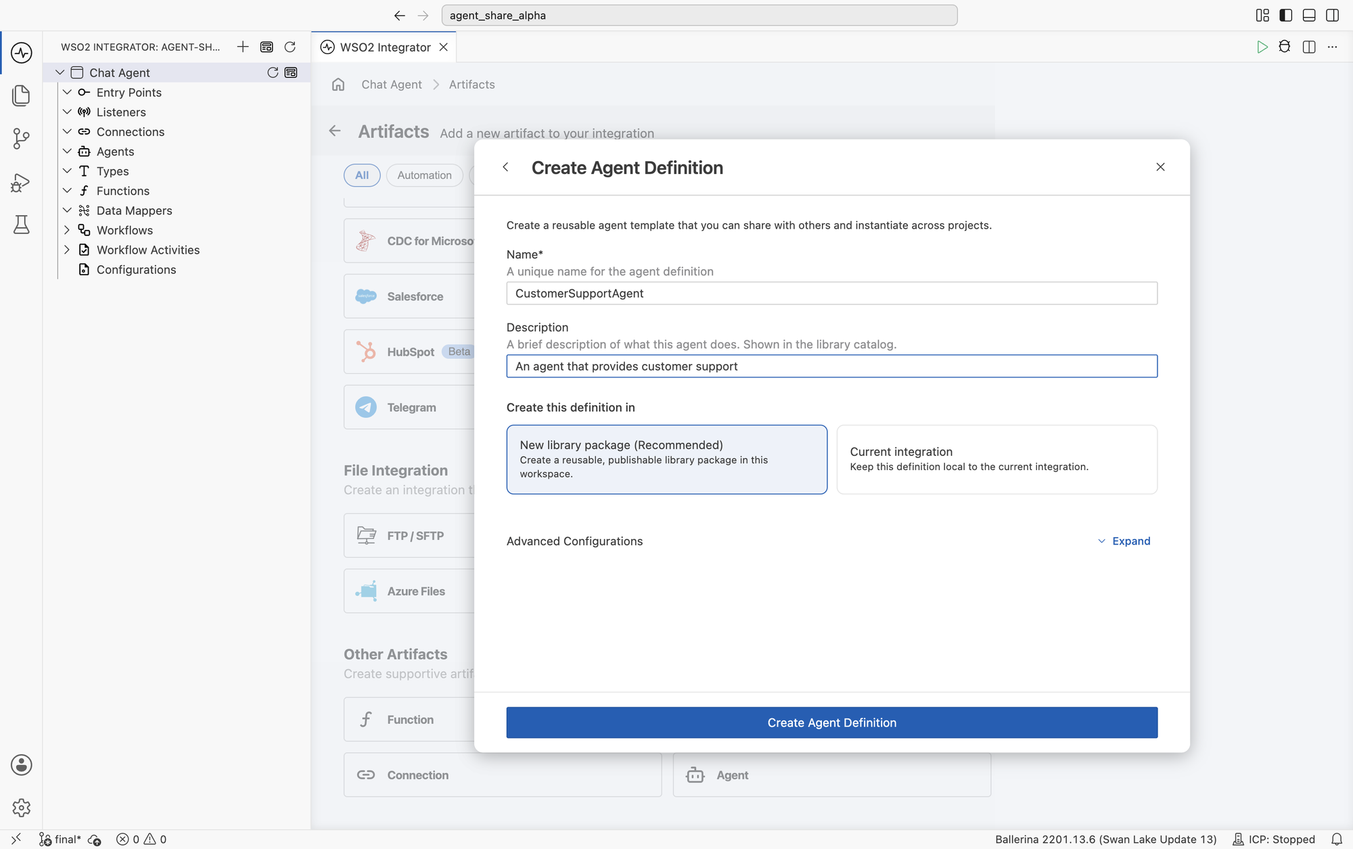This screenshot has width=1353, height=849.
Task: Run the integration with the play icon
Action: (x=1262, y=47)
